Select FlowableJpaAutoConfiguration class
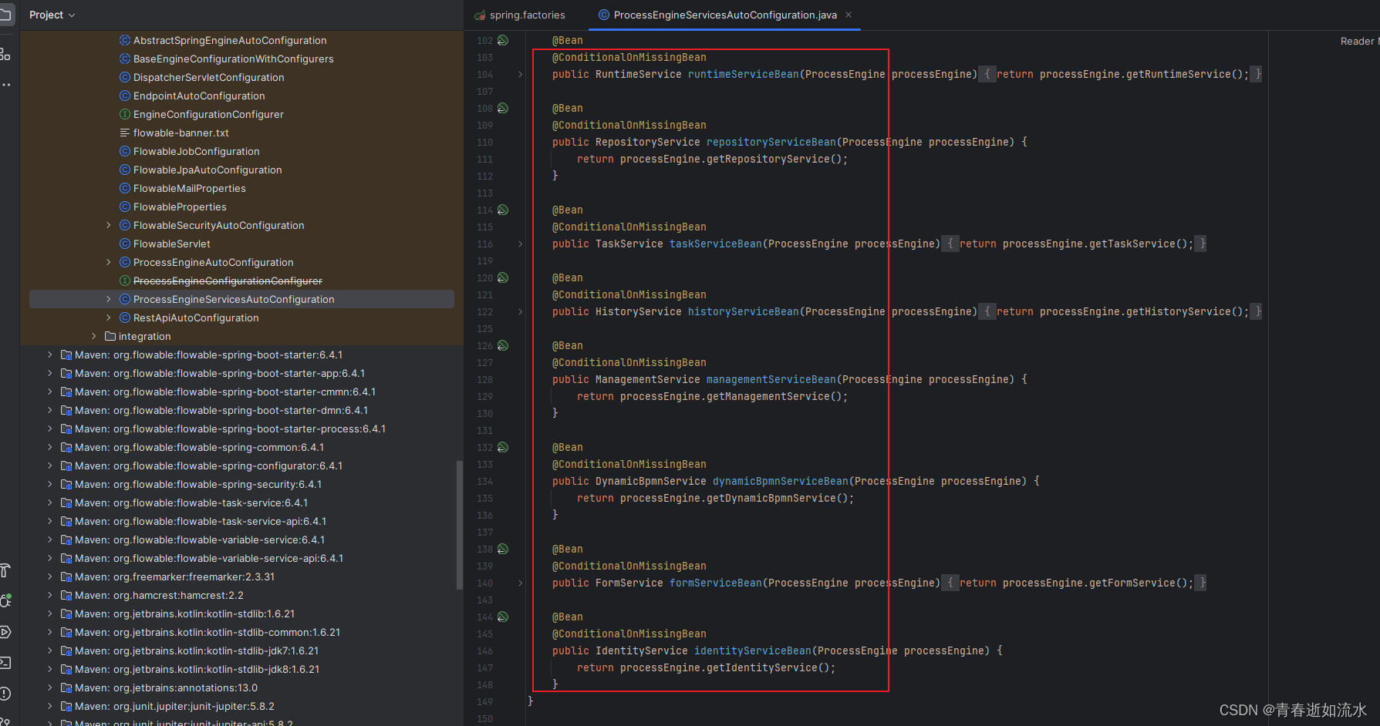Viewport: 1380px width, 726px height. click(208, 170)
